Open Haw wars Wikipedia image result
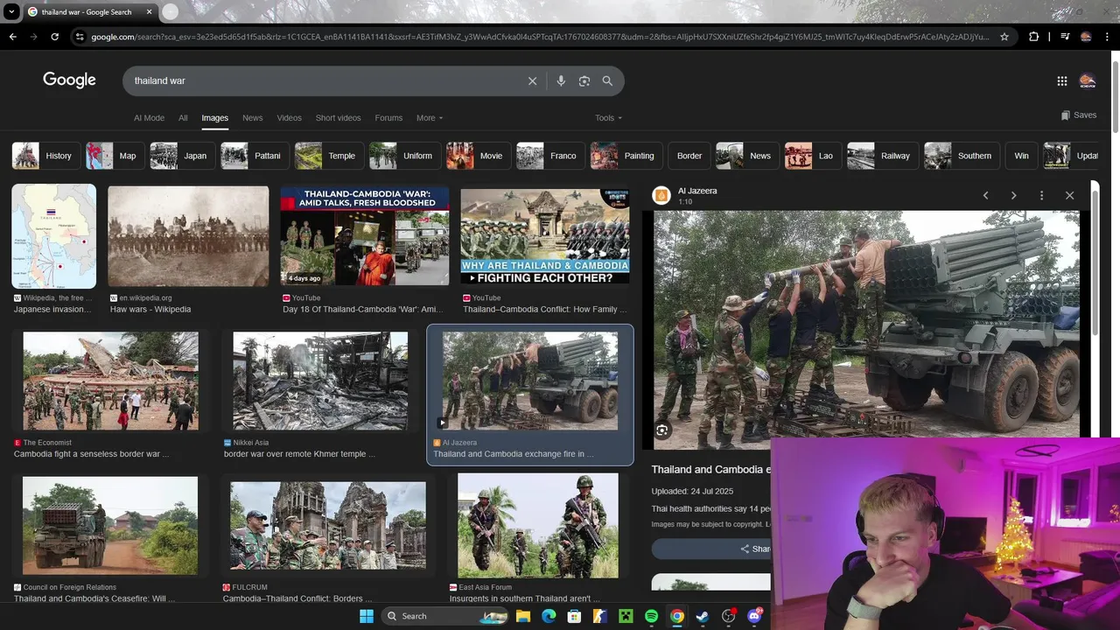 [x=188, y=236]
